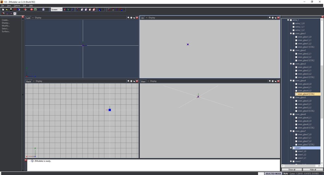The height and width of the screenshot is (175, 324).
Task: Click zoom magnifier icon in Back viewport header
Action: coord(128,81)
